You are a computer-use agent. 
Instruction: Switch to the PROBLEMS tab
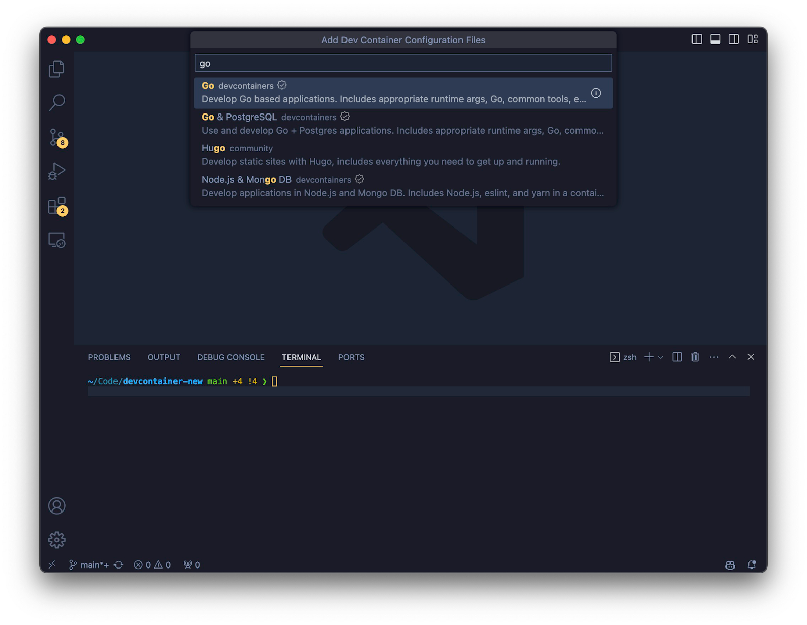point(109,357)
